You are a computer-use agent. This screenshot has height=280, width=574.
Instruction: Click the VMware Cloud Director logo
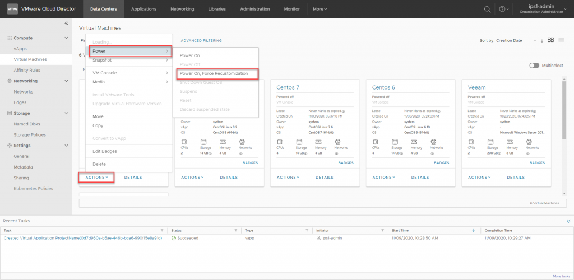pos(12,9)
